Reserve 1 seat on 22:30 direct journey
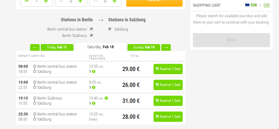 (168, 116)
